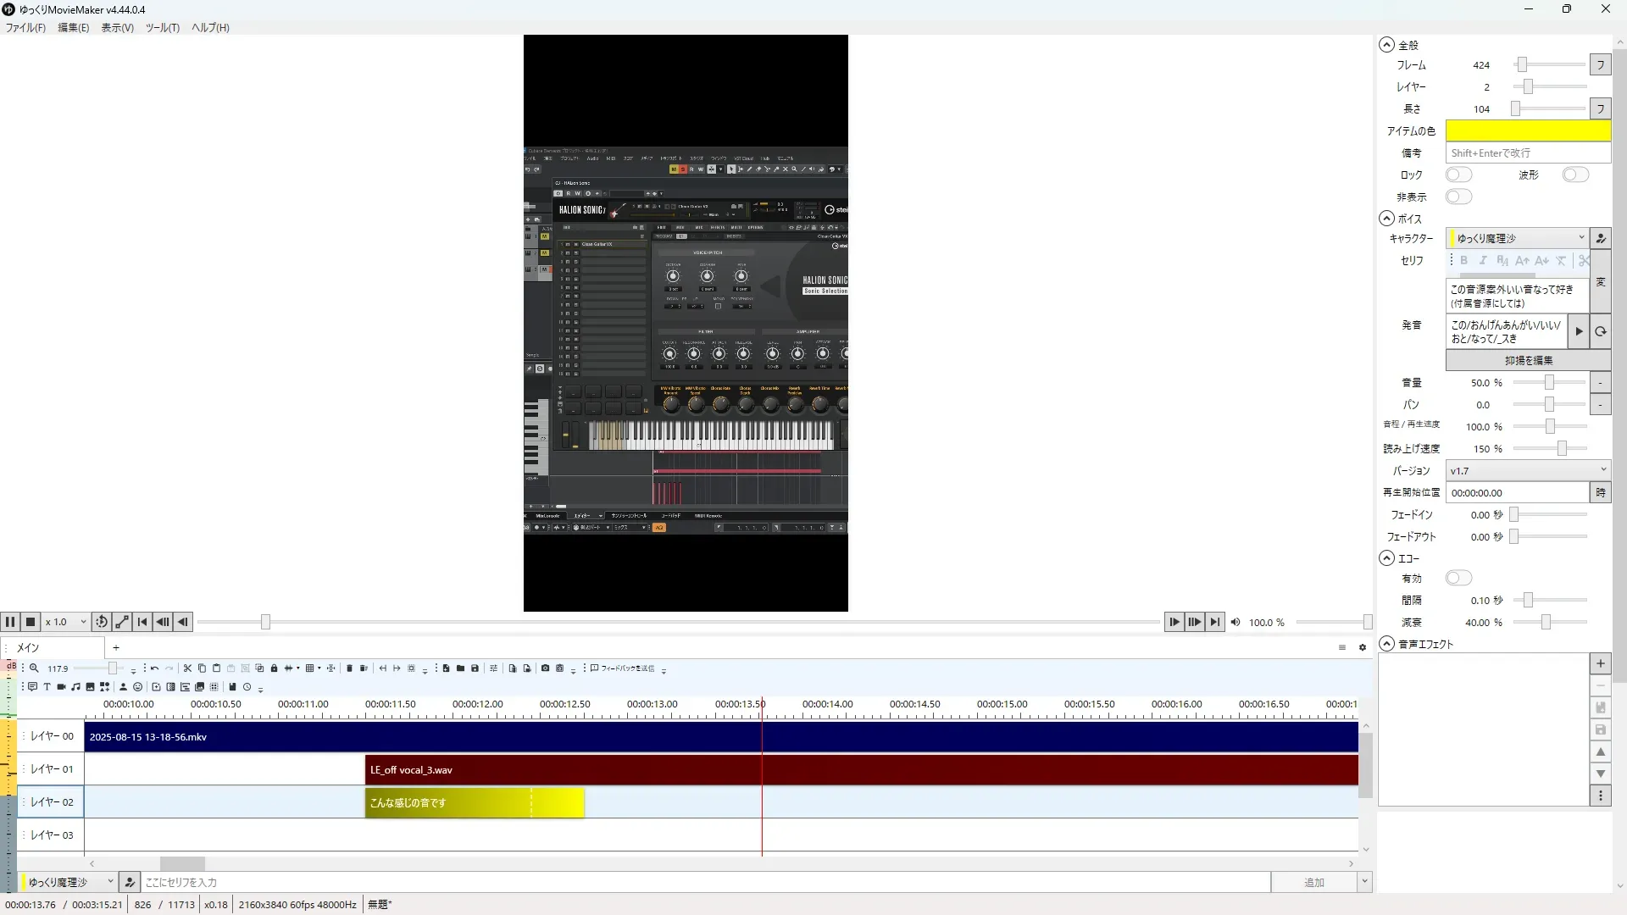Collapse the ボイス section

point(1386,219)
